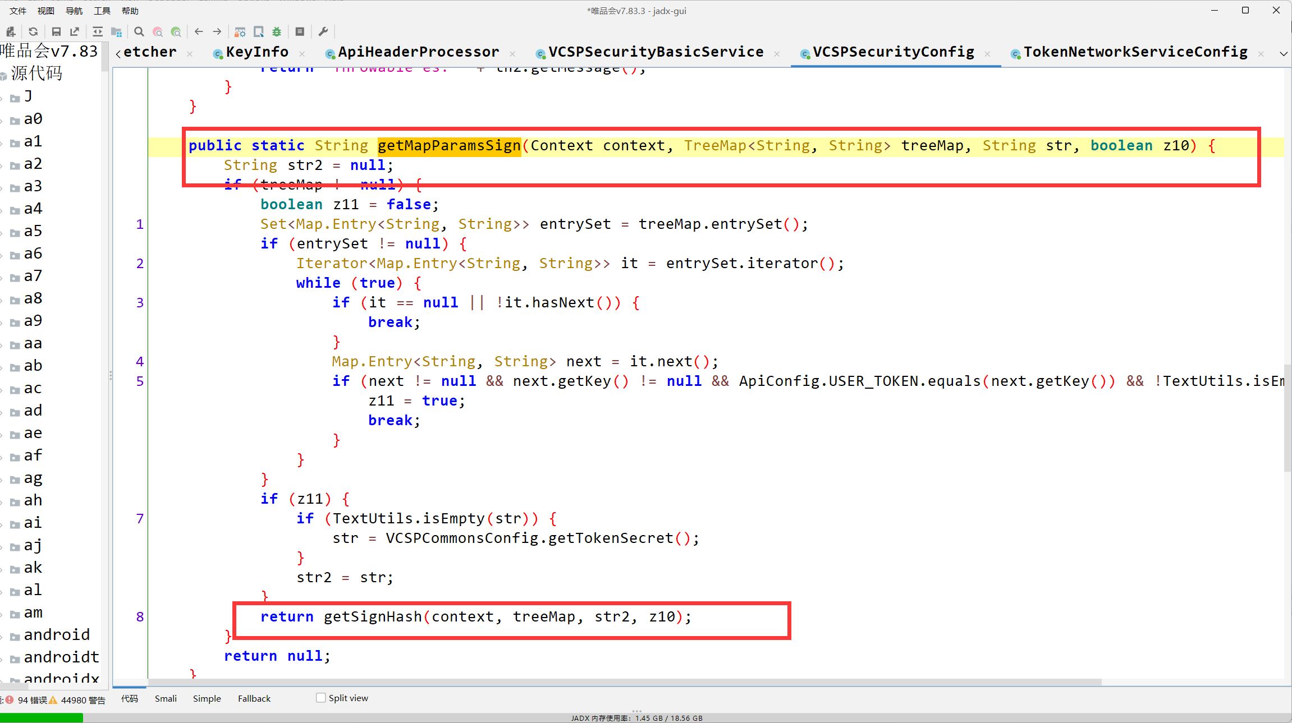Click the 44980 警告 warnings label
Screen dimensions: 1292x723
83,700
